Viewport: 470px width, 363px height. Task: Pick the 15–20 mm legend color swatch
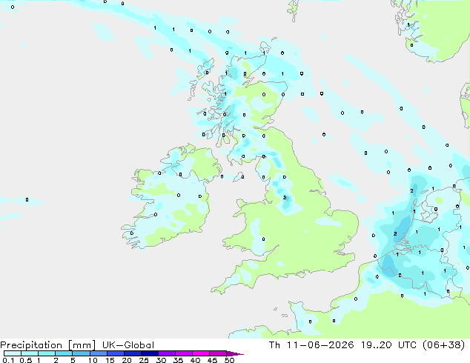pos(115,353)
